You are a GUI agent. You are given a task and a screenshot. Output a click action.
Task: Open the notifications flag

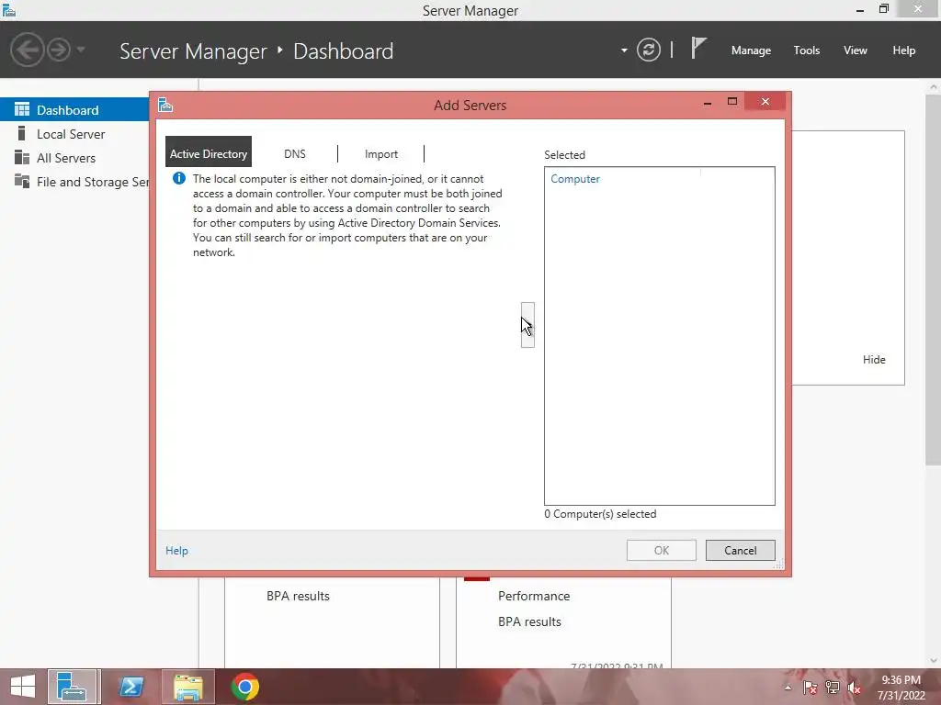[x=698, y=48]
